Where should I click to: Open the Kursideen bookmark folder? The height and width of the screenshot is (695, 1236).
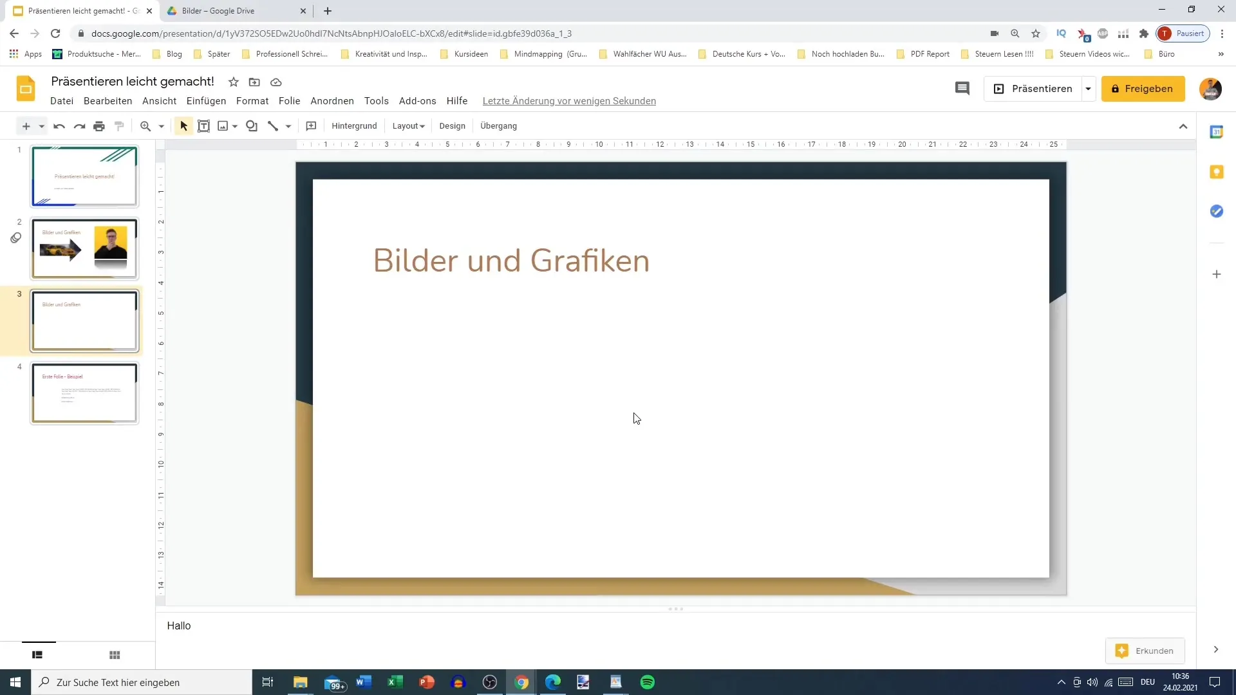point(464,54)
